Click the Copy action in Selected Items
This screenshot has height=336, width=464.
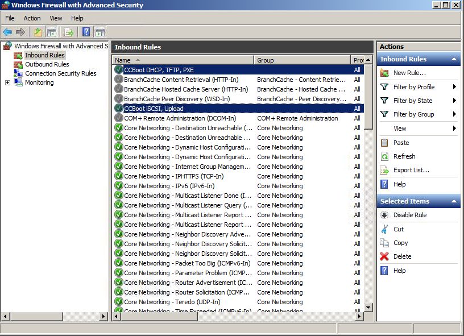click(x=401, y=243)
